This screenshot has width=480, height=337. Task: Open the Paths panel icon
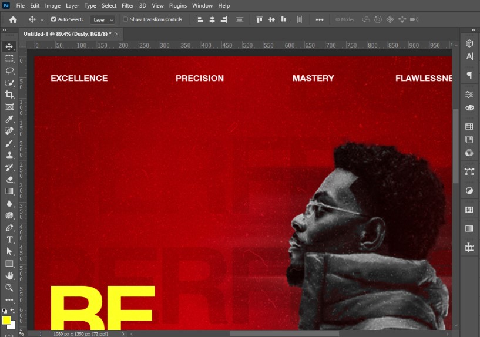click(469, 171)
